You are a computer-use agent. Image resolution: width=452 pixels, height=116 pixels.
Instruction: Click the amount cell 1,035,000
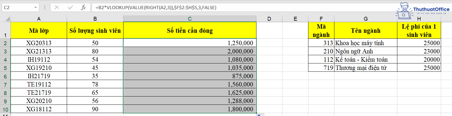tap(190, 68)
